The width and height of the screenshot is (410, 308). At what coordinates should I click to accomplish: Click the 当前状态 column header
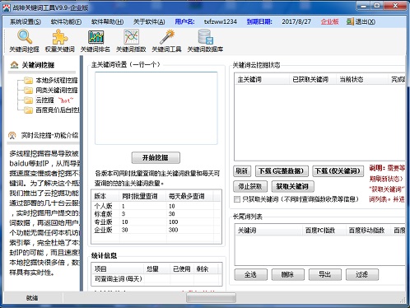coord(362,80)
